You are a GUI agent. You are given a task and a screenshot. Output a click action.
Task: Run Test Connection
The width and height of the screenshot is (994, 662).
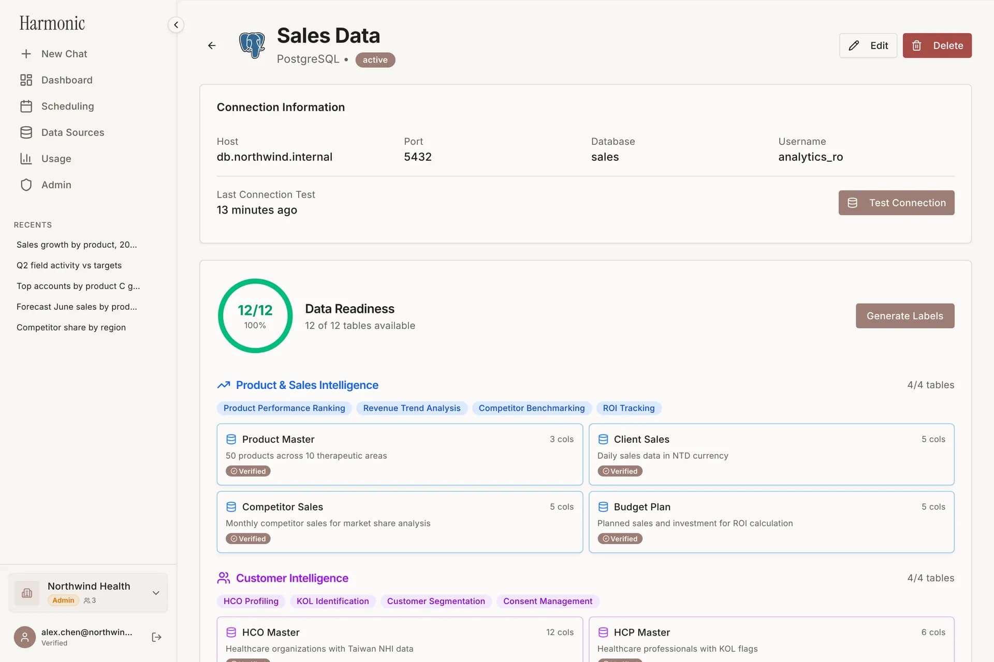point(897,203)
